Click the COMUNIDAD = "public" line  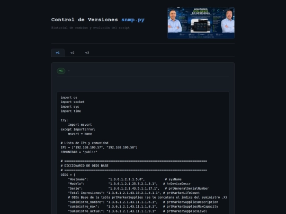79,152
